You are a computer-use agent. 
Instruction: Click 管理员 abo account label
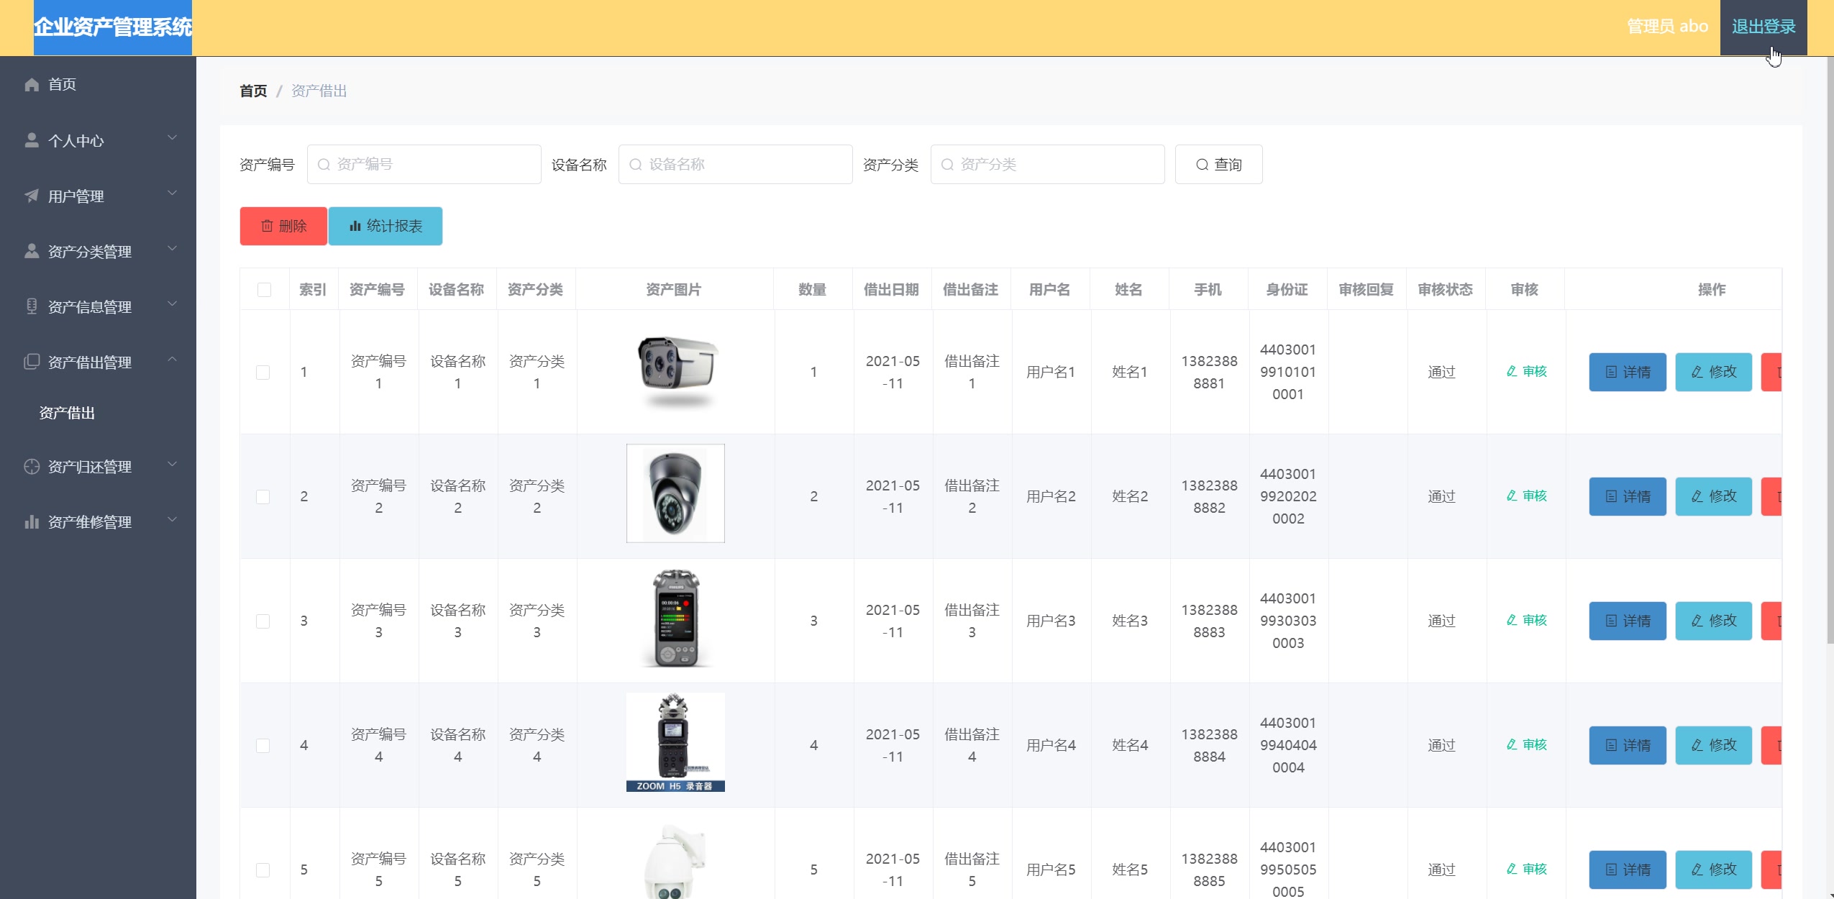(1667, 27)
